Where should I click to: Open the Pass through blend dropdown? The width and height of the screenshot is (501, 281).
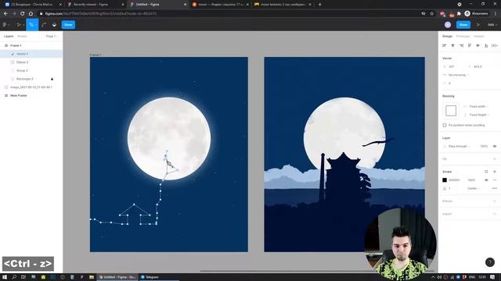pyautogui.click(x=457, y=146)
